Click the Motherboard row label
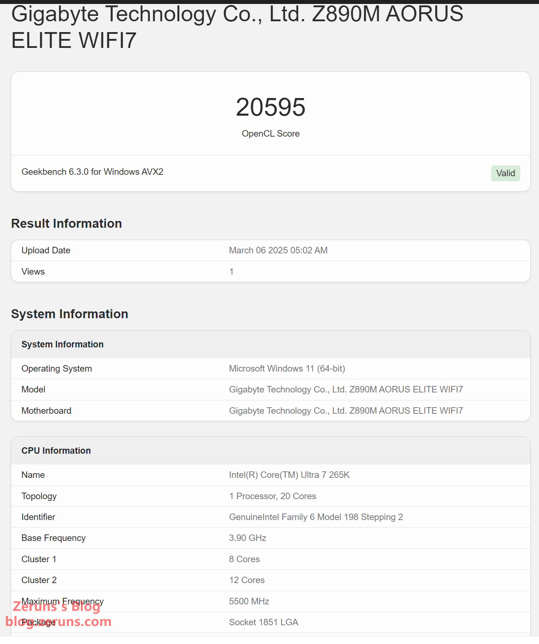Viewport: 539px width, 644px height. [x=46, y=411]
